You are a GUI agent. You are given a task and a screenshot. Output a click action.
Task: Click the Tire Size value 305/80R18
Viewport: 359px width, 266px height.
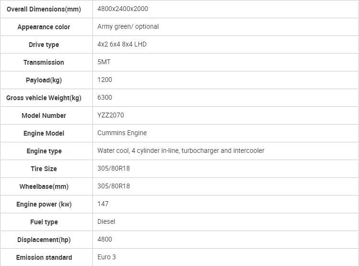(x=113, y=169)
